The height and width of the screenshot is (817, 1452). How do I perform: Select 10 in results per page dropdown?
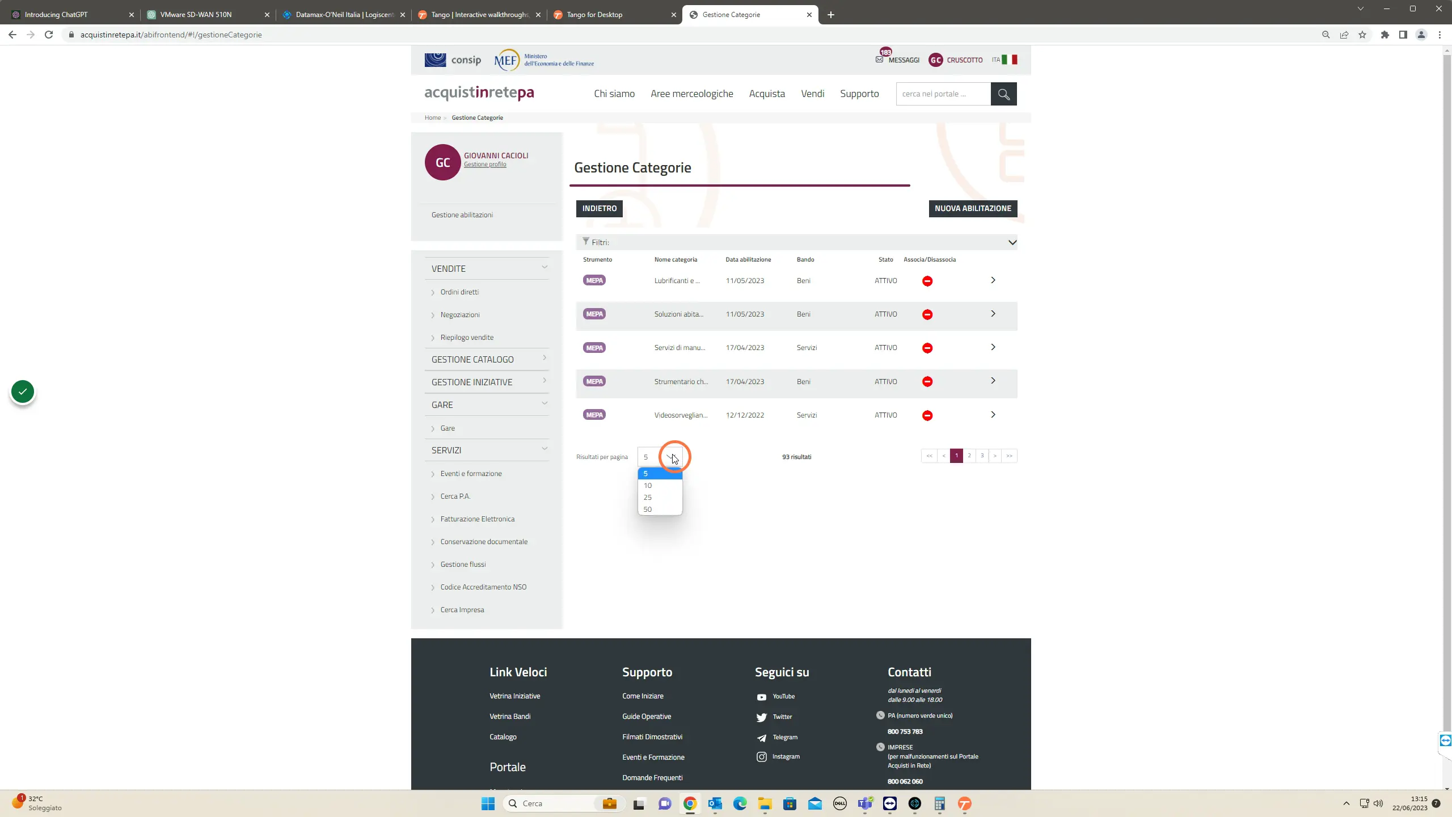coord(660,486)
